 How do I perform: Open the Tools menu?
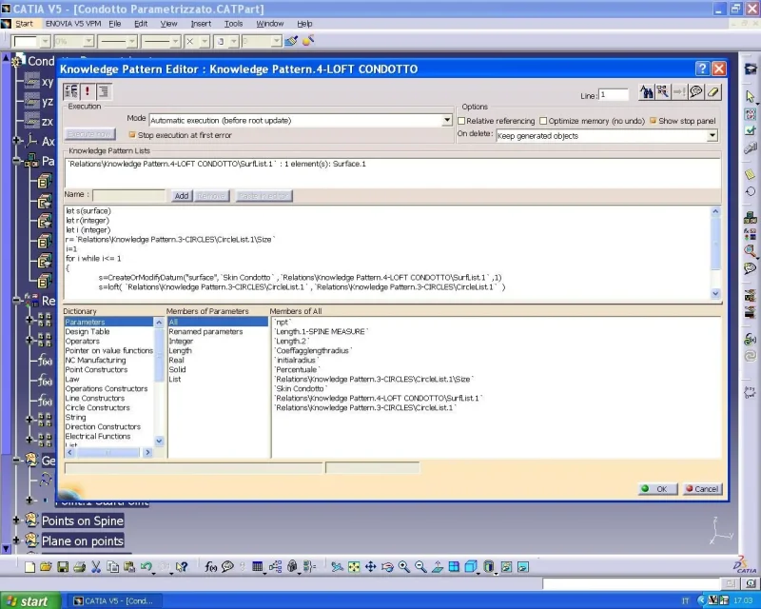(x=233, y=23)
